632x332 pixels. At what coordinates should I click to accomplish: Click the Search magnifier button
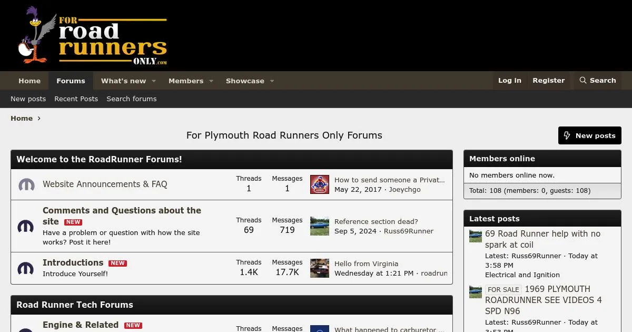click(x=597, y=81)
